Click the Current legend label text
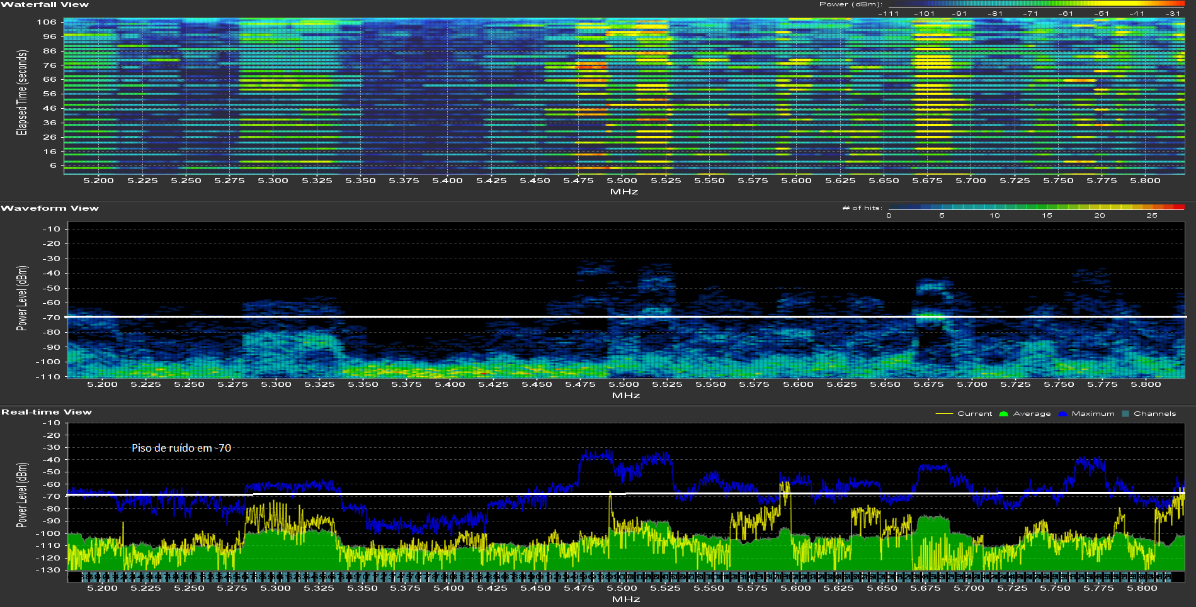 [974, 414]
